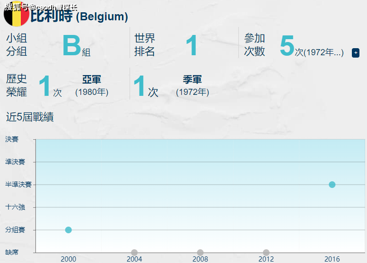
Task: Click the 比利時 (Belgium) title
Action: point(79,16)
